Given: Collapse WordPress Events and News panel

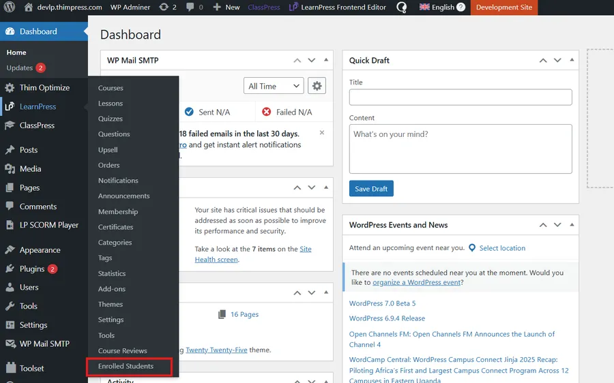Looking at the screenshot, I should click(x=572, y=225).
